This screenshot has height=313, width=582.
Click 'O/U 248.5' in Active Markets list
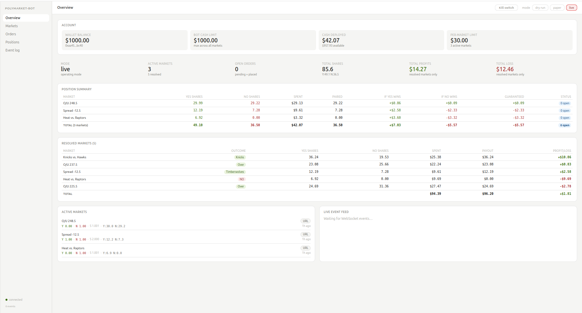[x=69, y=221]
